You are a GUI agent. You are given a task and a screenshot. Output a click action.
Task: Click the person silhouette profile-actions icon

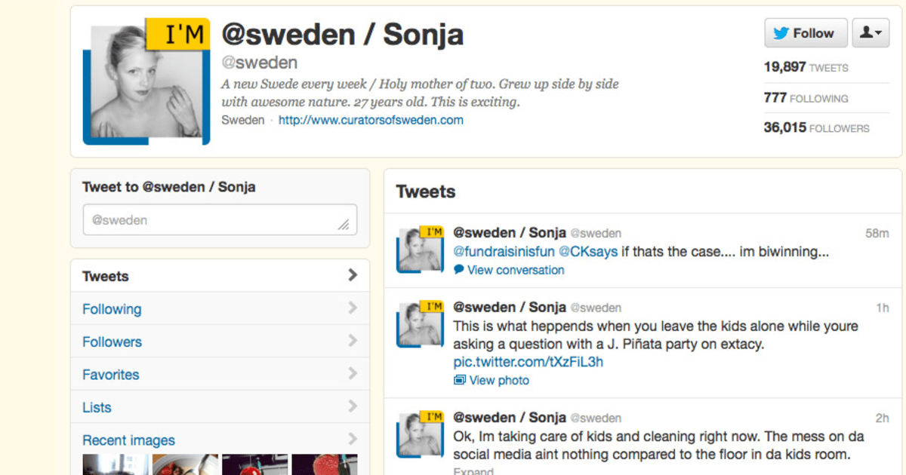(866, 32)
